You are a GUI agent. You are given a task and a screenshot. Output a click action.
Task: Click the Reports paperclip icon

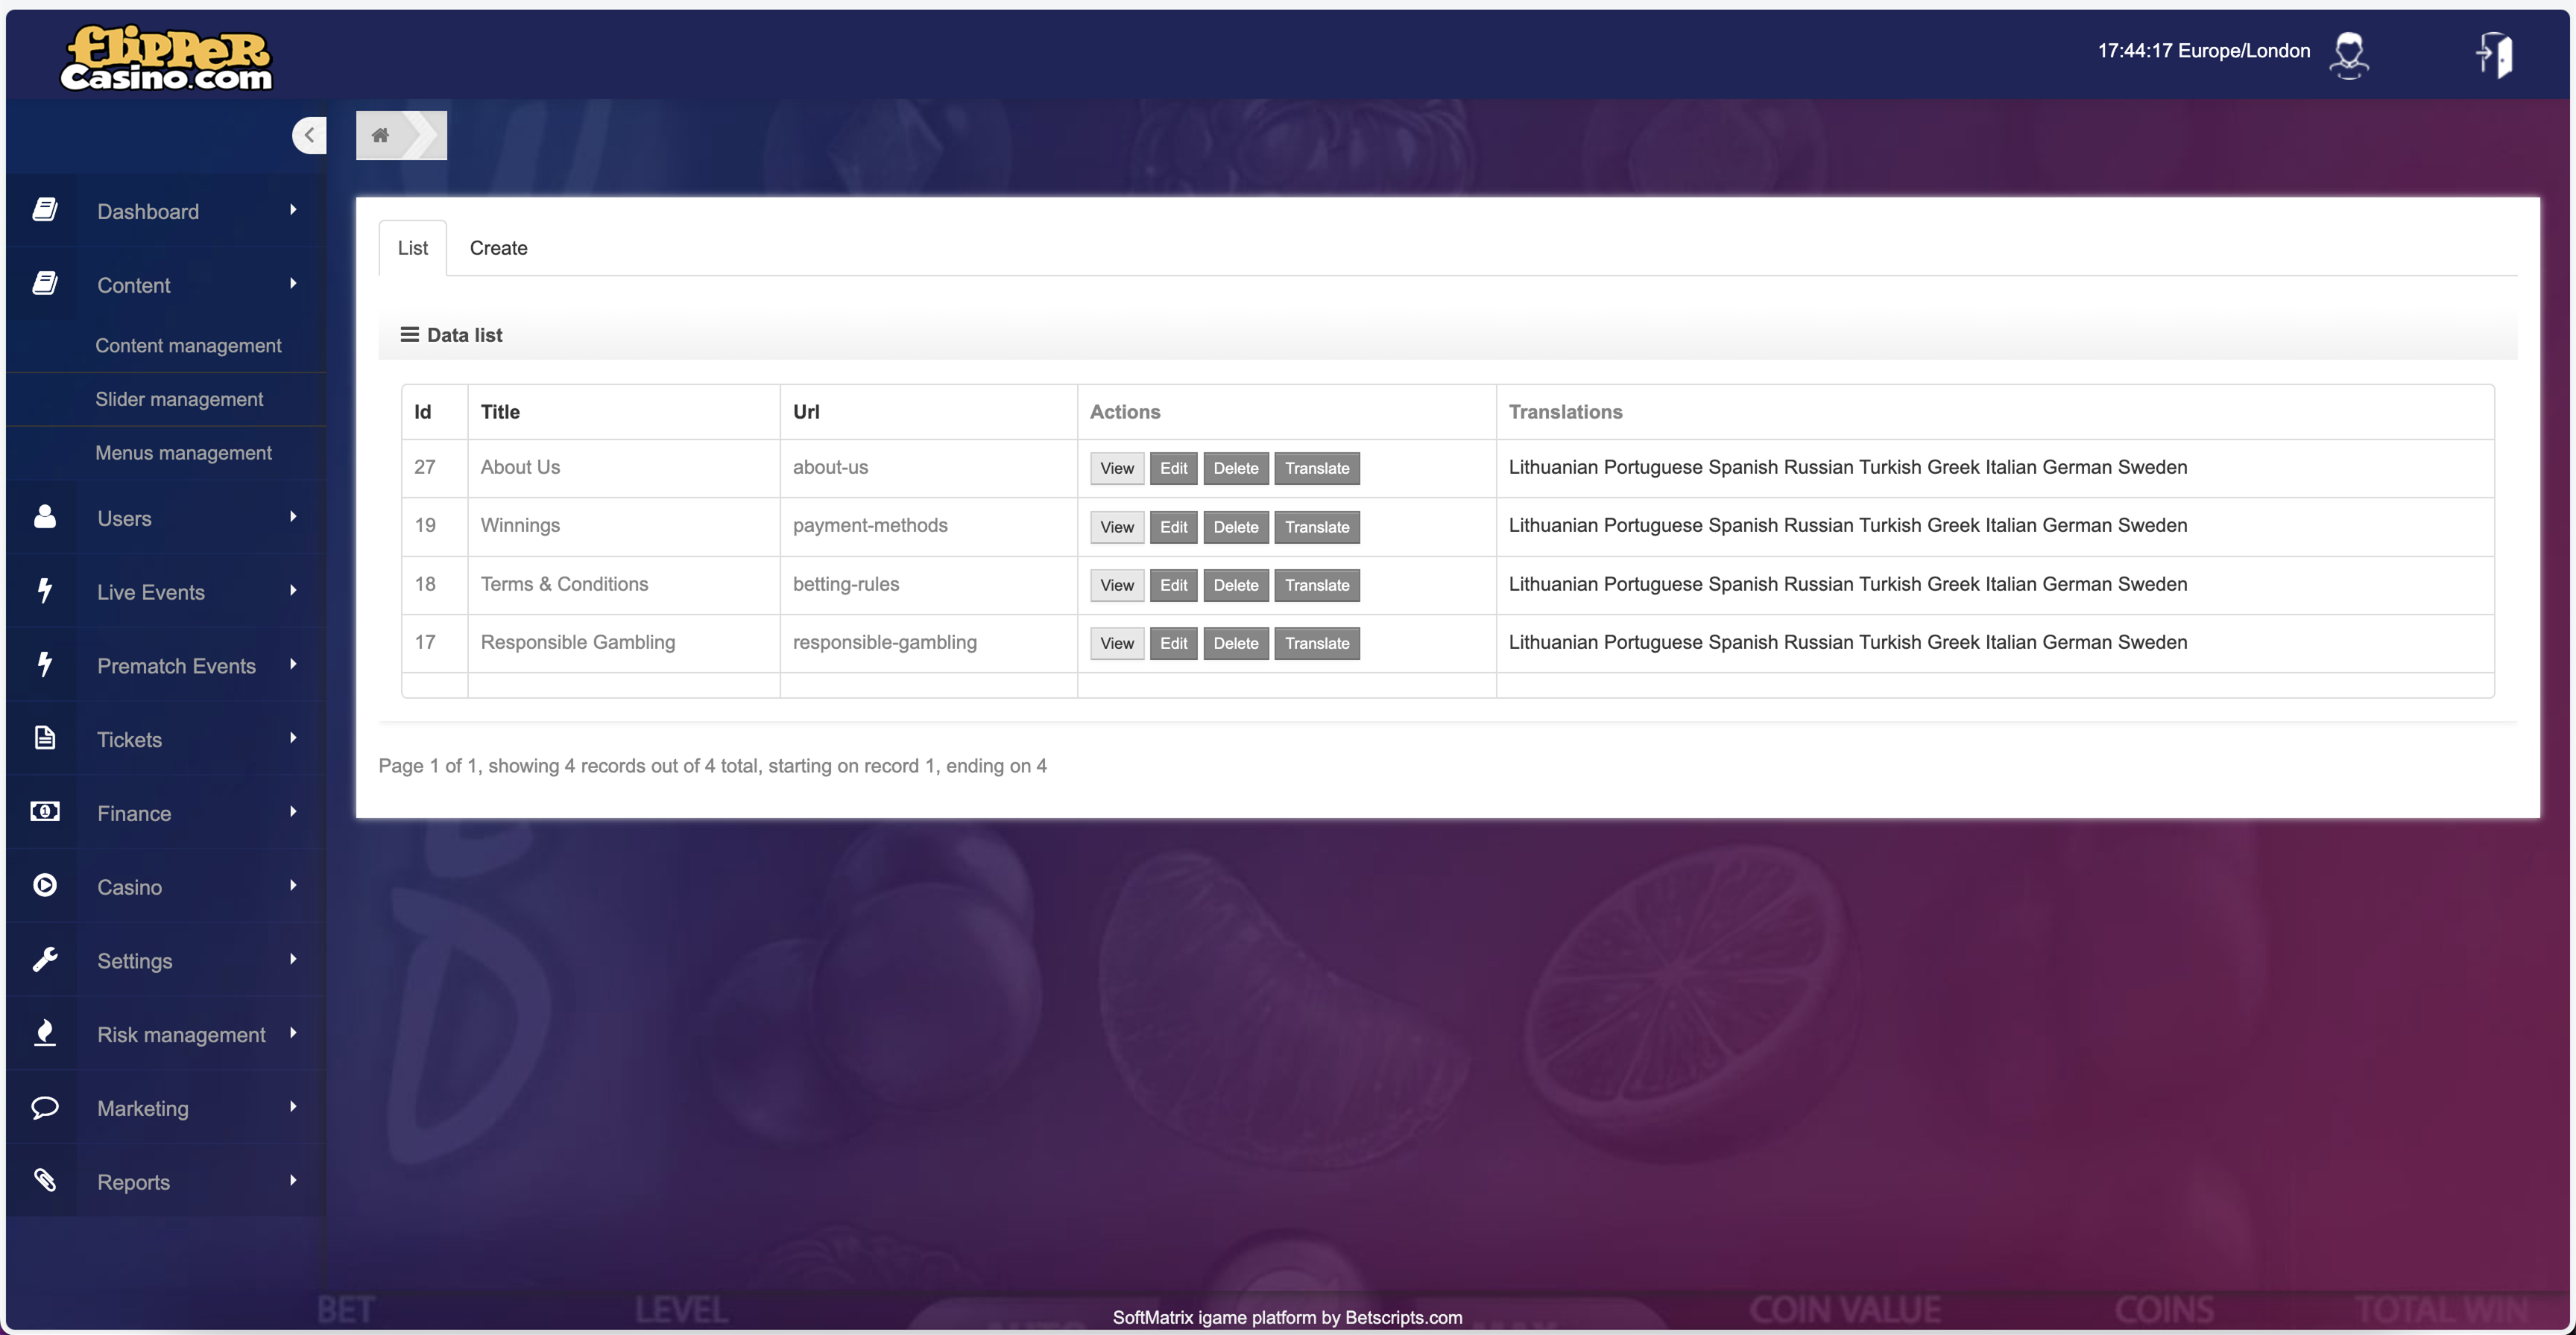click(45, 1180)
